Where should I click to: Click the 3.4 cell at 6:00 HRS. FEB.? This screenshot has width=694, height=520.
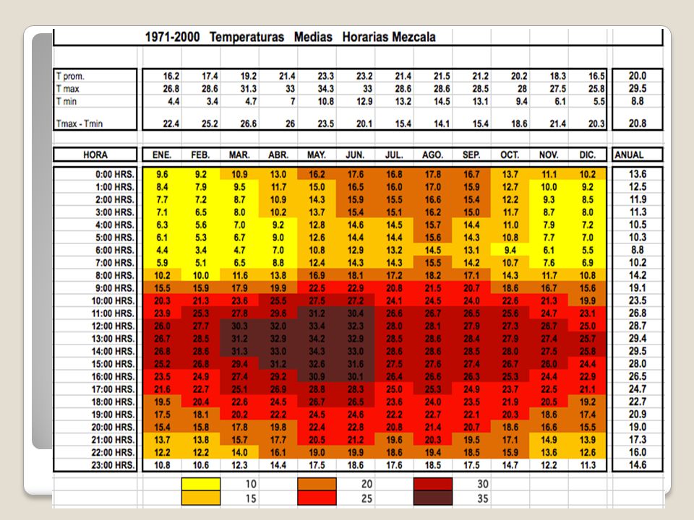pyautogui.click(x=200, y=250)
